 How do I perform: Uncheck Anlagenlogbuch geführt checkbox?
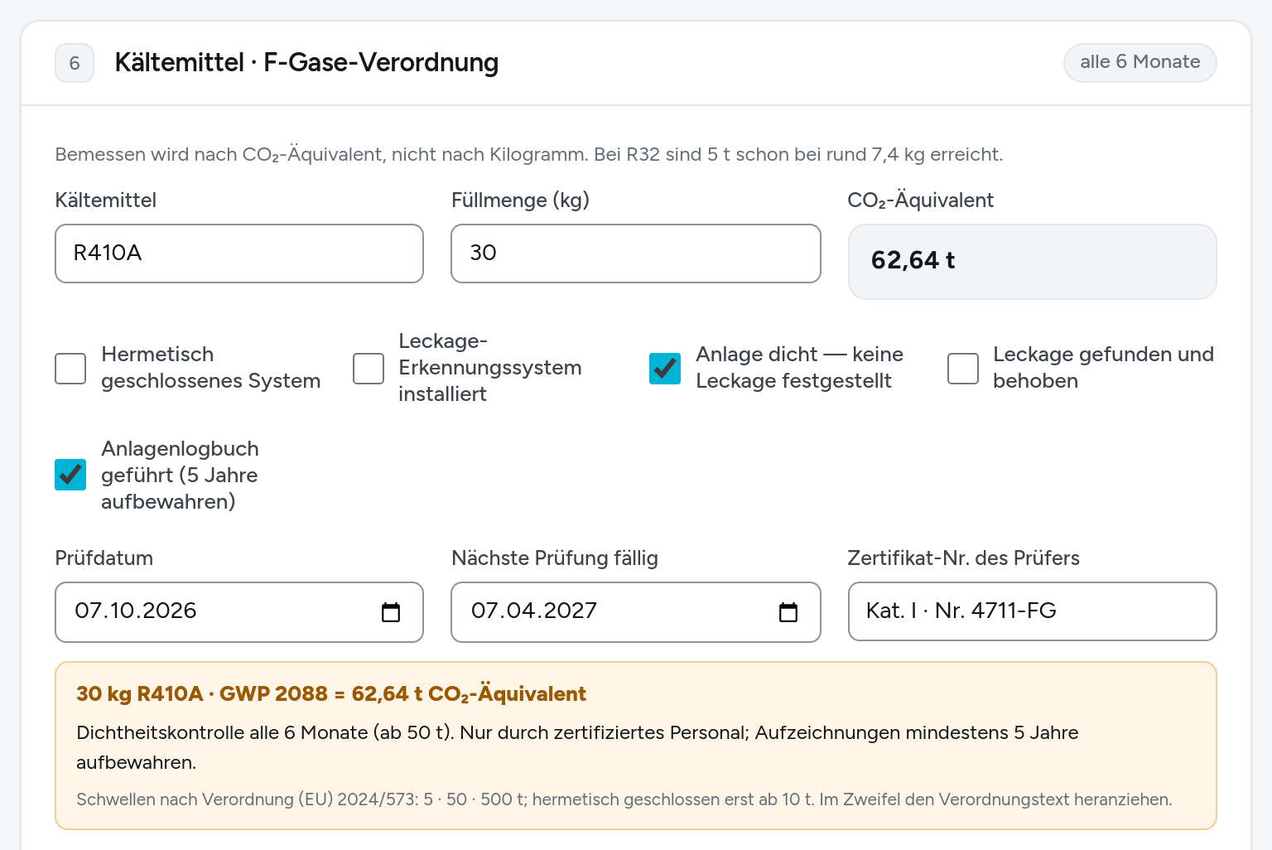(x=70, y=475)
